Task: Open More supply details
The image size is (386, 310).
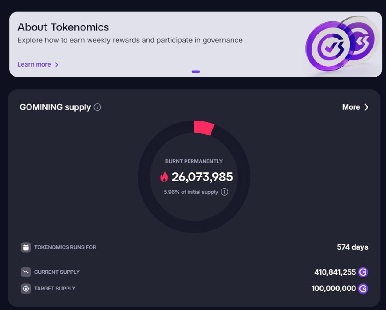Action: (355, 107)
